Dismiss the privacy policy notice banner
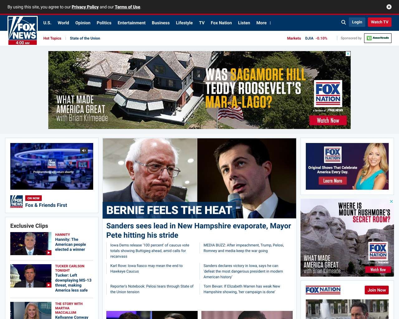This screenshot has height=319, width=399. 389,7
